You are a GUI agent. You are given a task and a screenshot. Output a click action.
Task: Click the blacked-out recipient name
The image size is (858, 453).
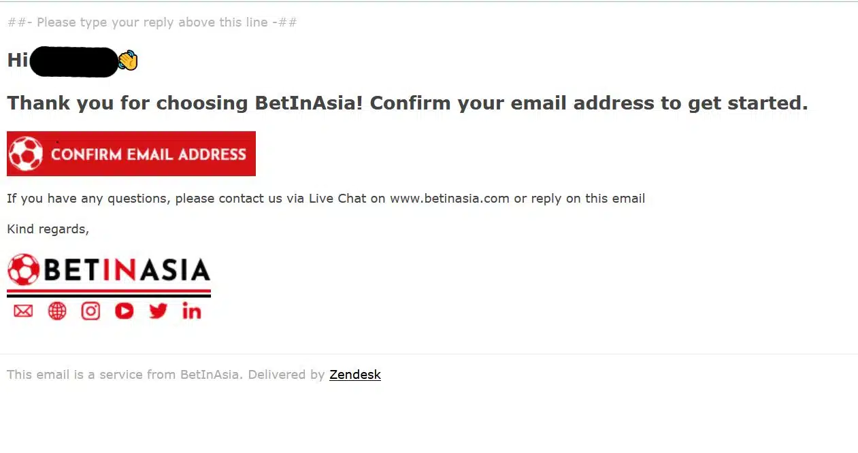[75, 62]
